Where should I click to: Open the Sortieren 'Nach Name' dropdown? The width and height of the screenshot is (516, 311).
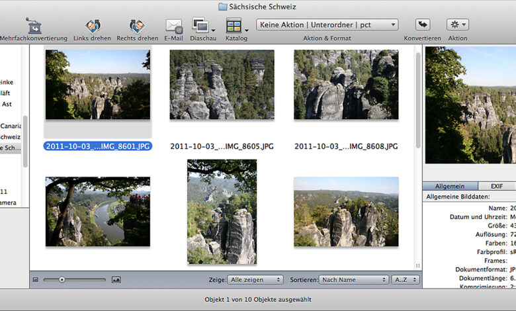tap(354, 280)
